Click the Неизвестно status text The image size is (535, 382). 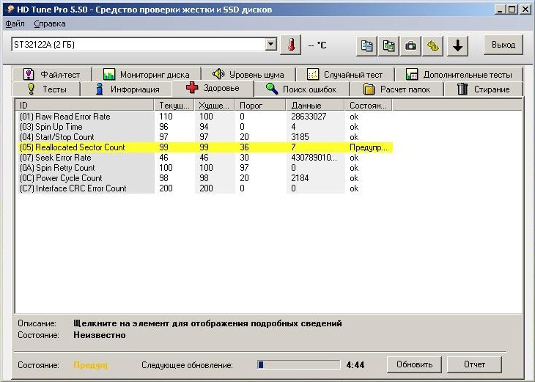(100, 335)
